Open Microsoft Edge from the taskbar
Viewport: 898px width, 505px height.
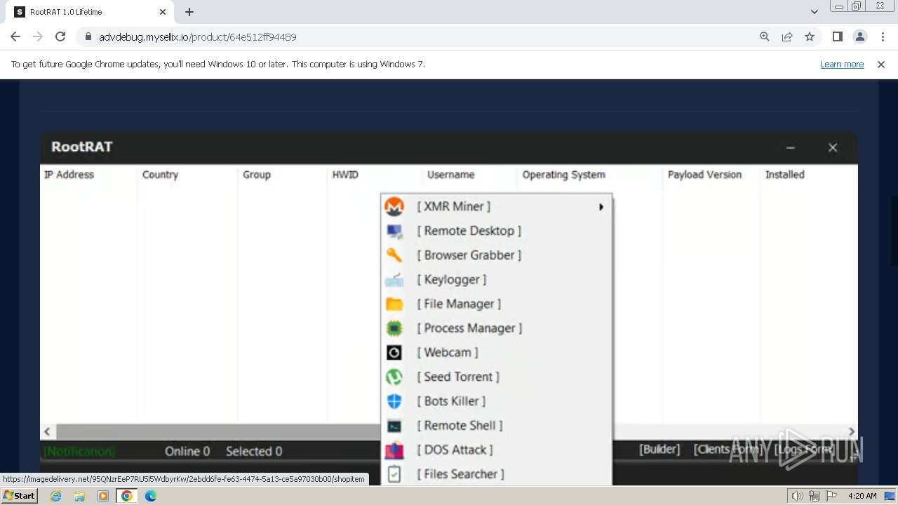[150, 496]
